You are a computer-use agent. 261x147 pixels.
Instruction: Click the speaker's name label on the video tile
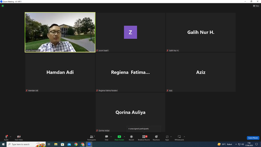coord(33,51)
